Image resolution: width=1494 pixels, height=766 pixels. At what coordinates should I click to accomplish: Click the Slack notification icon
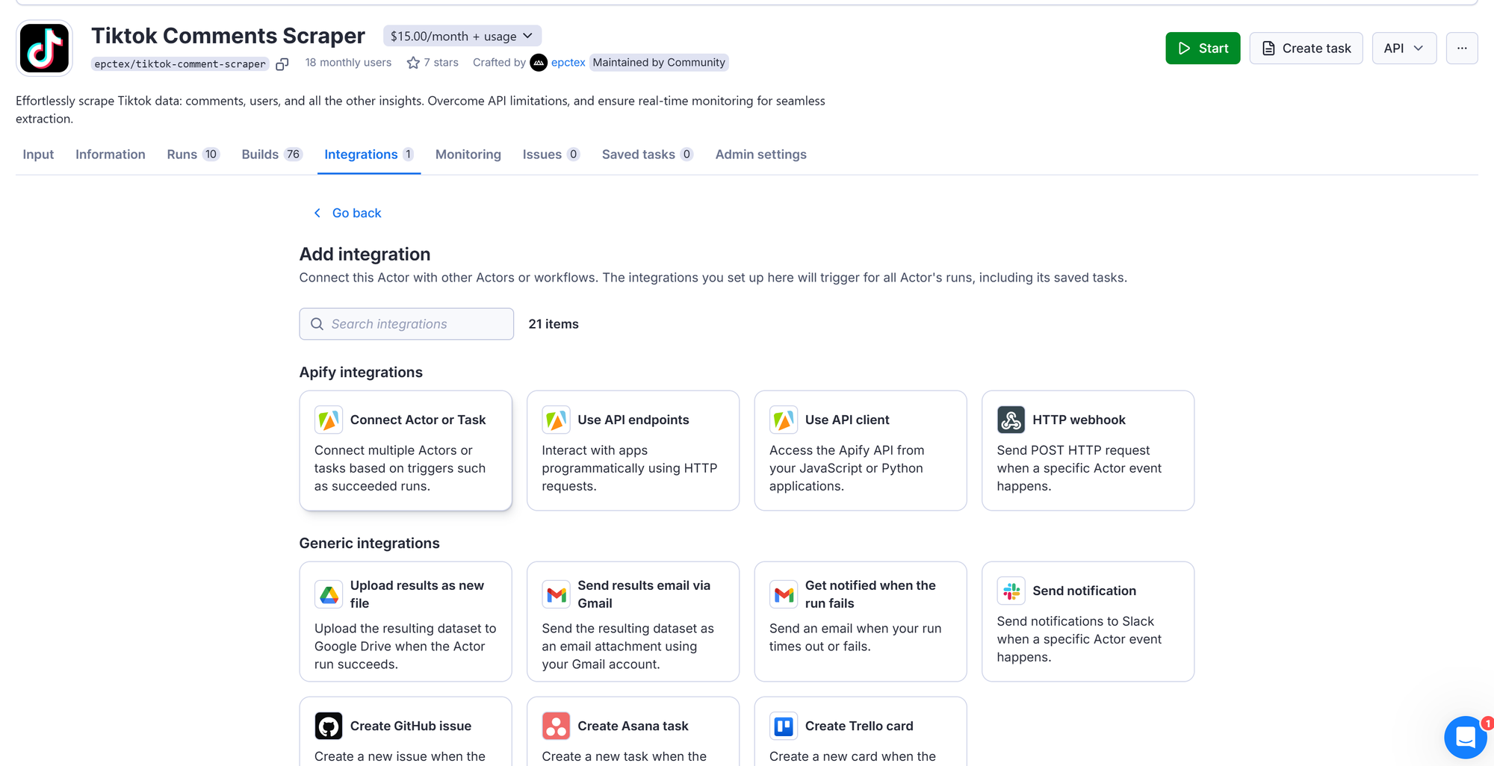coord(1011,591)
